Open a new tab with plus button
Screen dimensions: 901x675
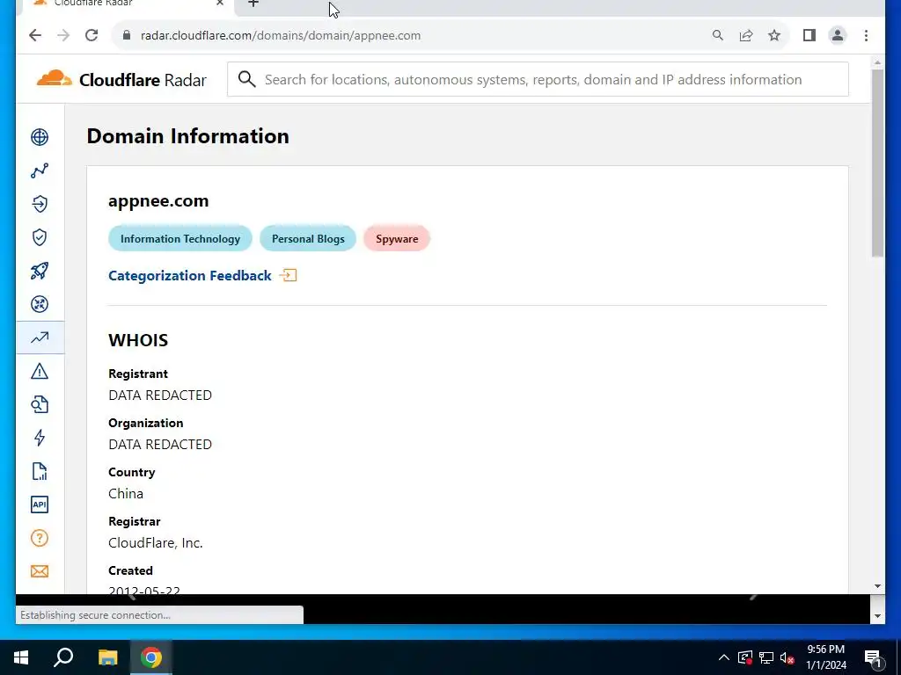coord(253,4)
